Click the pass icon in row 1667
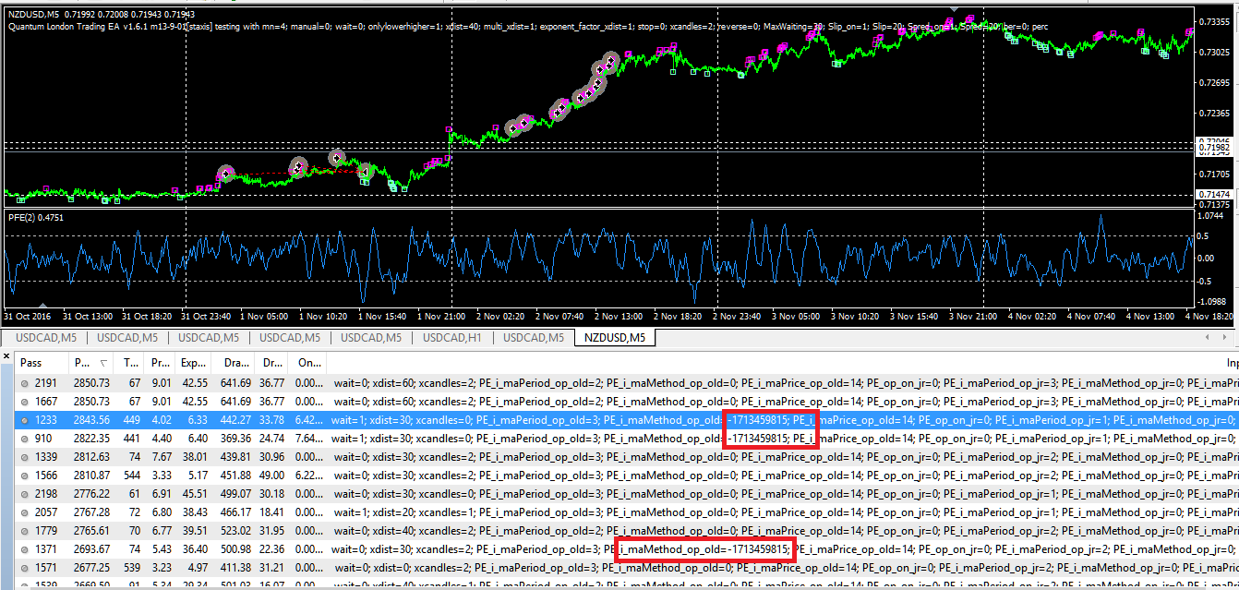This screenshot has height=590, width=1239. point(24,402)
